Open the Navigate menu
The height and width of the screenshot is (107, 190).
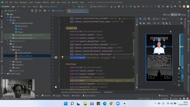[x=23, y=2]
